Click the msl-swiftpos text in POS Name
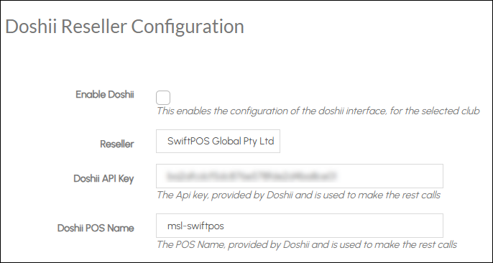This screenshot has height=263, width=493. point(195,226)
